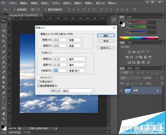
Task: Open the resample method Bicubic dropdown
Action: pyautogui.click(x=72, y=91)
